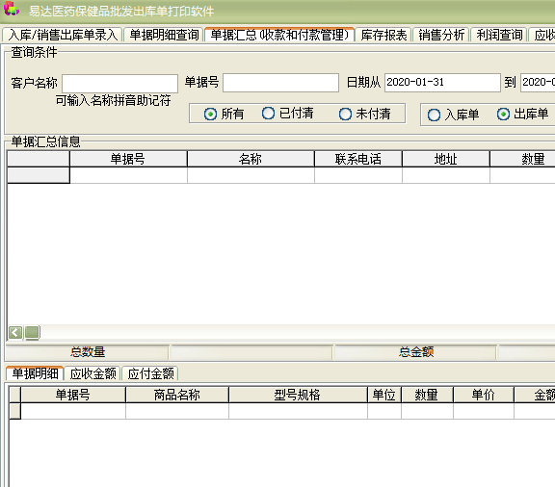555x487 pixels.
Task: Click the 单据号 column header in summary table
Action: click(128, 159)
